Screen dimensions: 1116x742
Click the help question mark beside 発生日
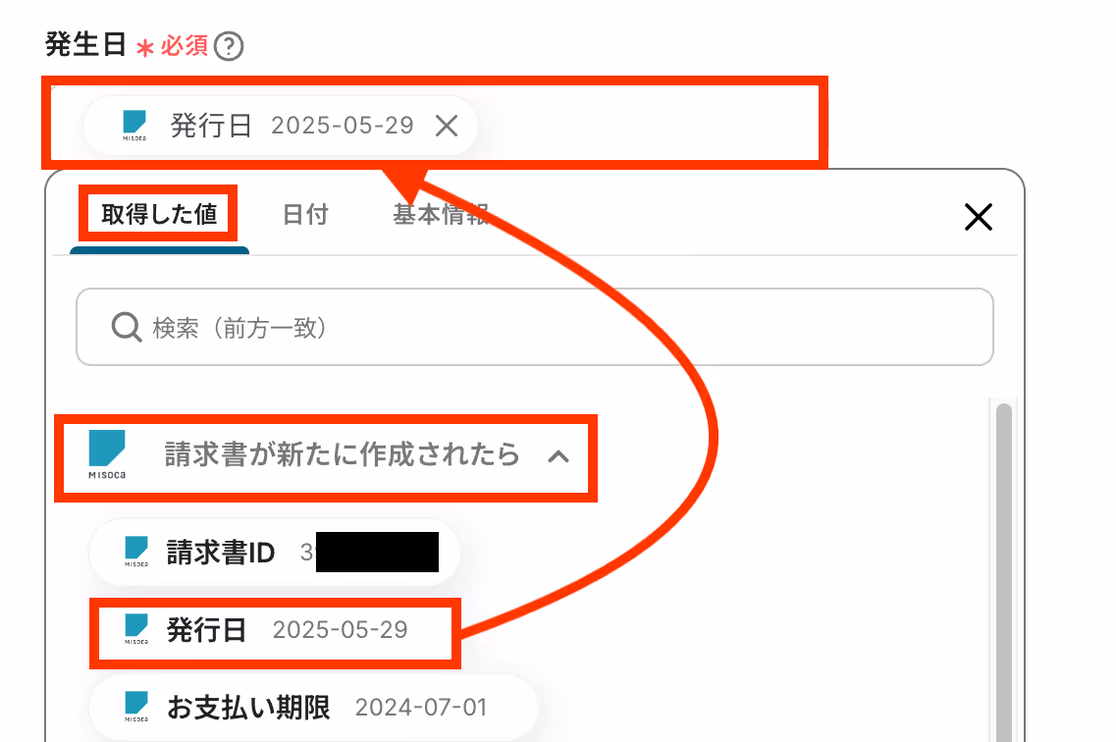point(229,47)
